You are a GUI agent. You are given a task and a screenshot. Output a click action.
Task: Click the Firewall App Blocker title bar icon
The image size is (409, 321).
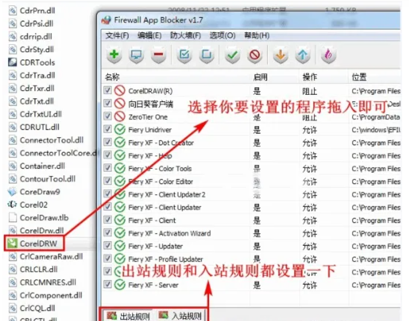[x=106, y=20]
